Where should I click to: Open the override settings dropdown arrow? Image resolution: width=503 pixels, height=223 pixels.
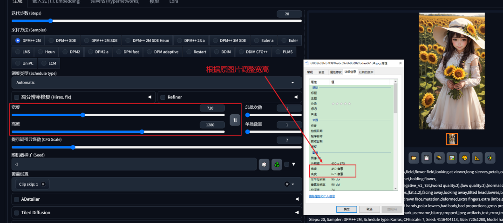(293, 184)
